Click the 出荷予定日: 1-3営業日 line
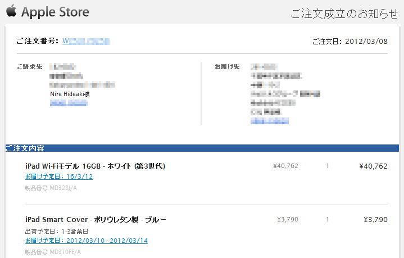Viewport: 404px width, 258px height. click(57, 232)
